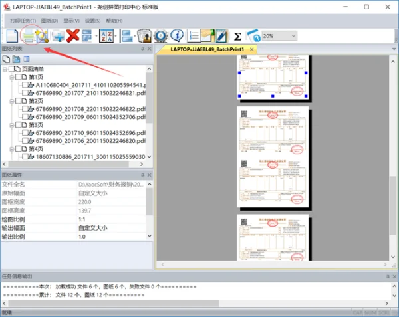The image size is (399, 317).
Task: Collapse the 第1页 tree node
Action: click(11, 77)
